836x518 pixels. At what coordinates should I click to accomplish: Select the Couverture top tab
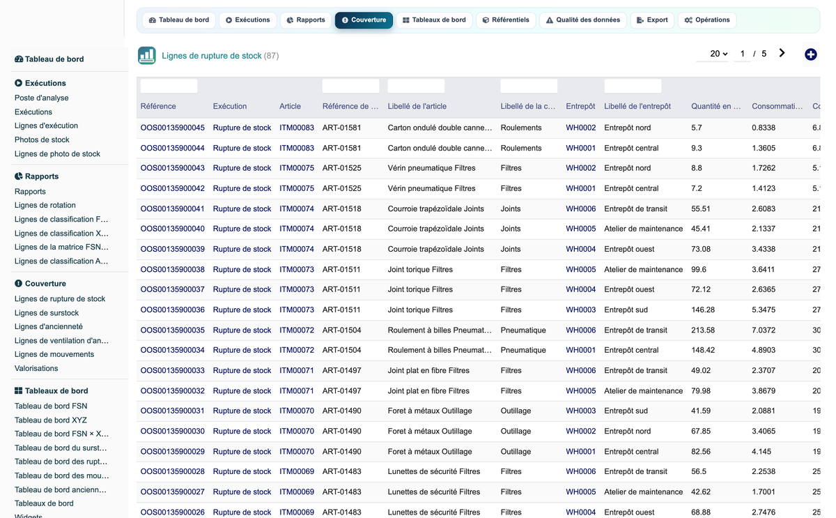point(364,20)
